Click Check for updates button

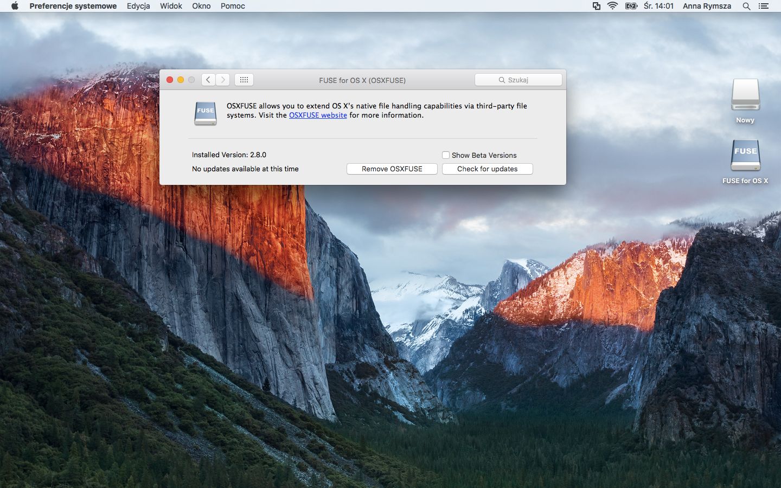coord(488,169)
